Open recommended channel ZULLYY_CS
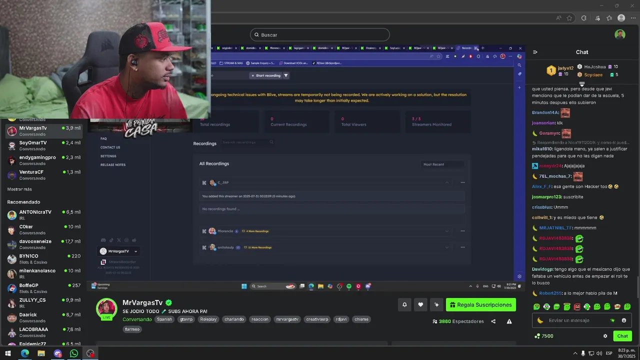 coord(43,302)
